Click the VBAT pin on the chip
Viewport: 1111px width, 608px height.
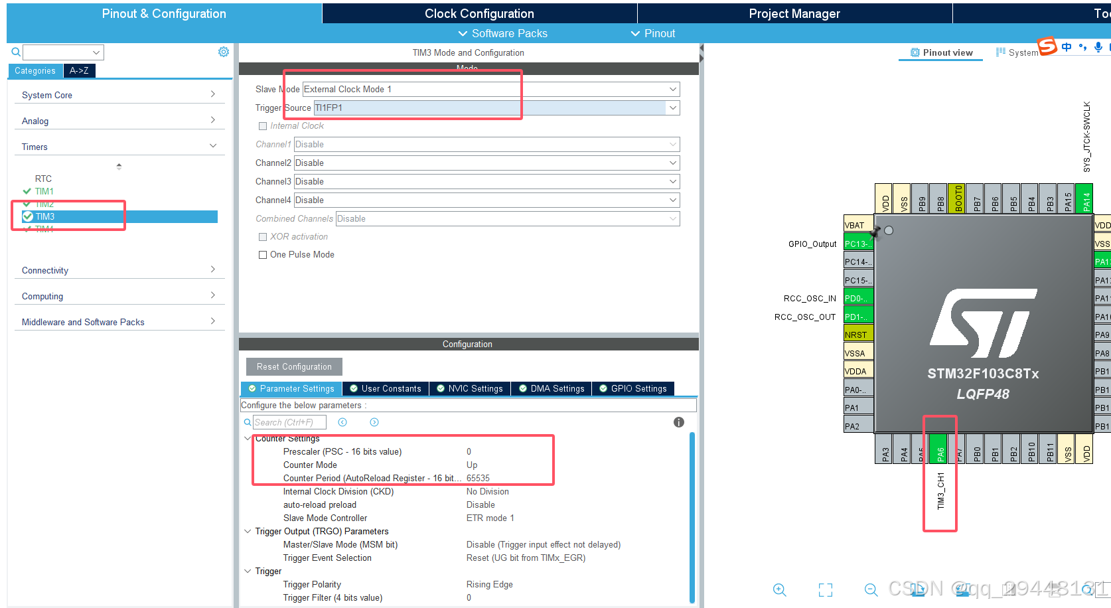pyautogui.click(x=858, y=225)
